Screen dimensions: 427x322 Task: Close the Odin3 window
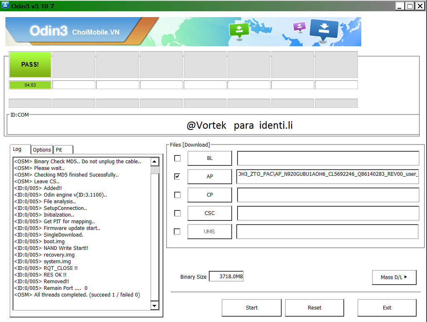coord(420,6)
